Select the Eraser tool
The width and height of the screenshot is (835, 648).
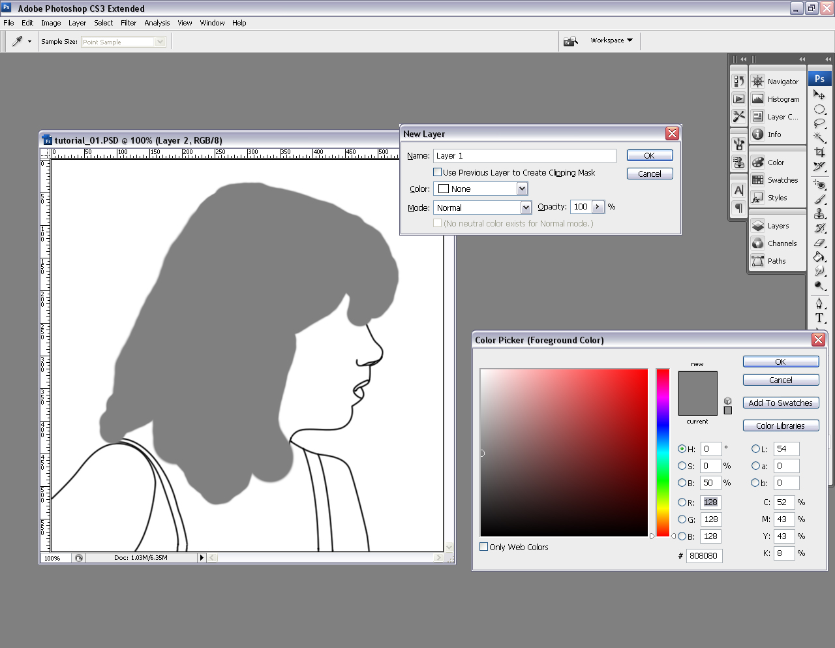click(819, 243)
